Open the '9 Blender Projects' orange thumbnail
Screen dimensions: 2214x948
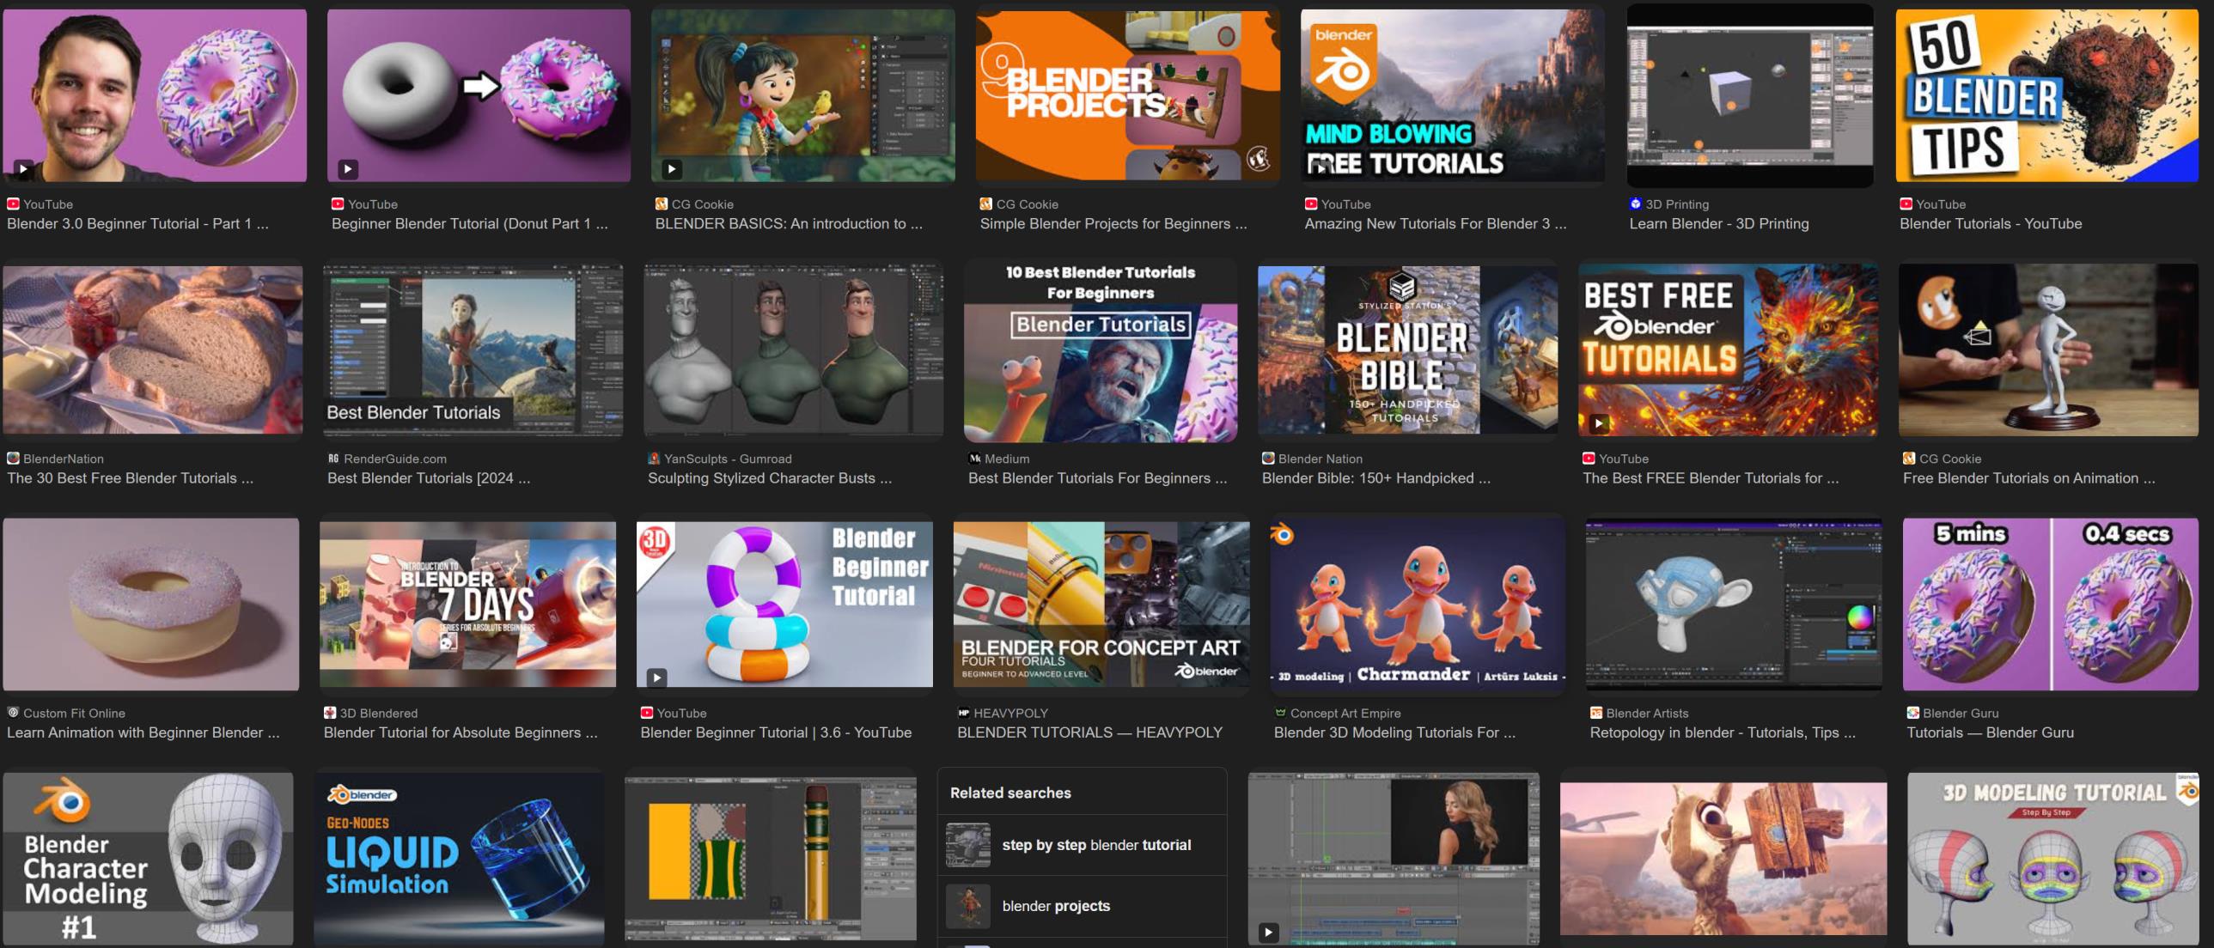(x=1128, y=95)
